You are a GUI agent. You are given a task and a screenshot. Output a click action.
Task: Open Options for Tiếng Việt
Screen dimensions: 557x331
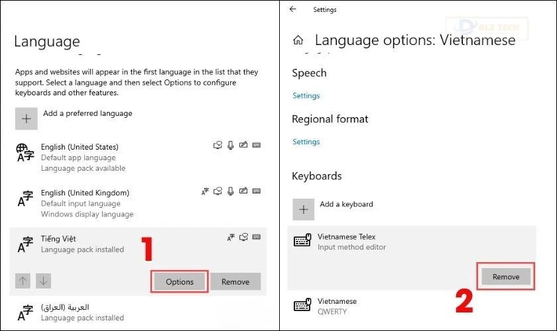(180, 281)
